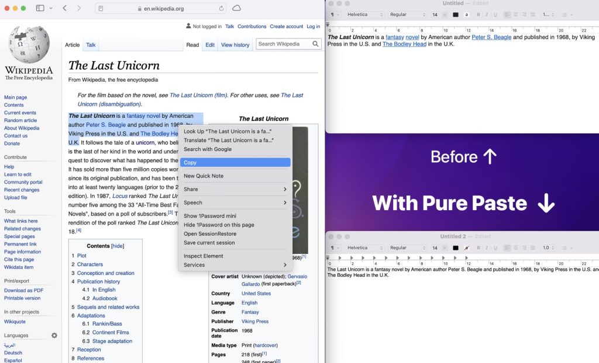Align right in the Untitled 2 window
The image size is (599, 363).
524,248
